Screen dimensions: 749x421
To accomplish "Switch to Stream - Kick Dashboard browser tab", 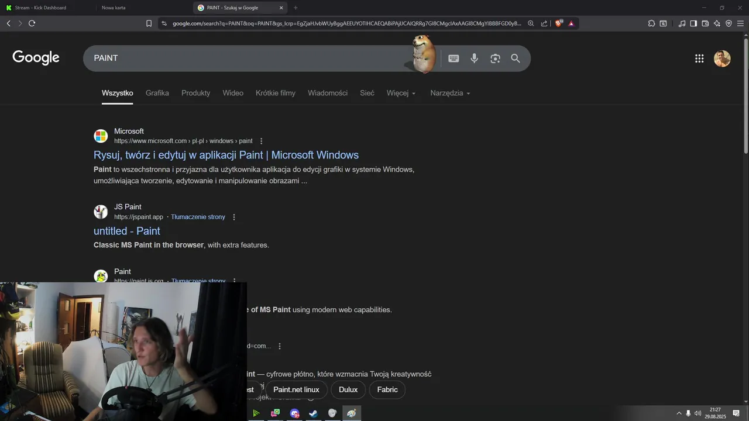I will click(x=48, y=8).
